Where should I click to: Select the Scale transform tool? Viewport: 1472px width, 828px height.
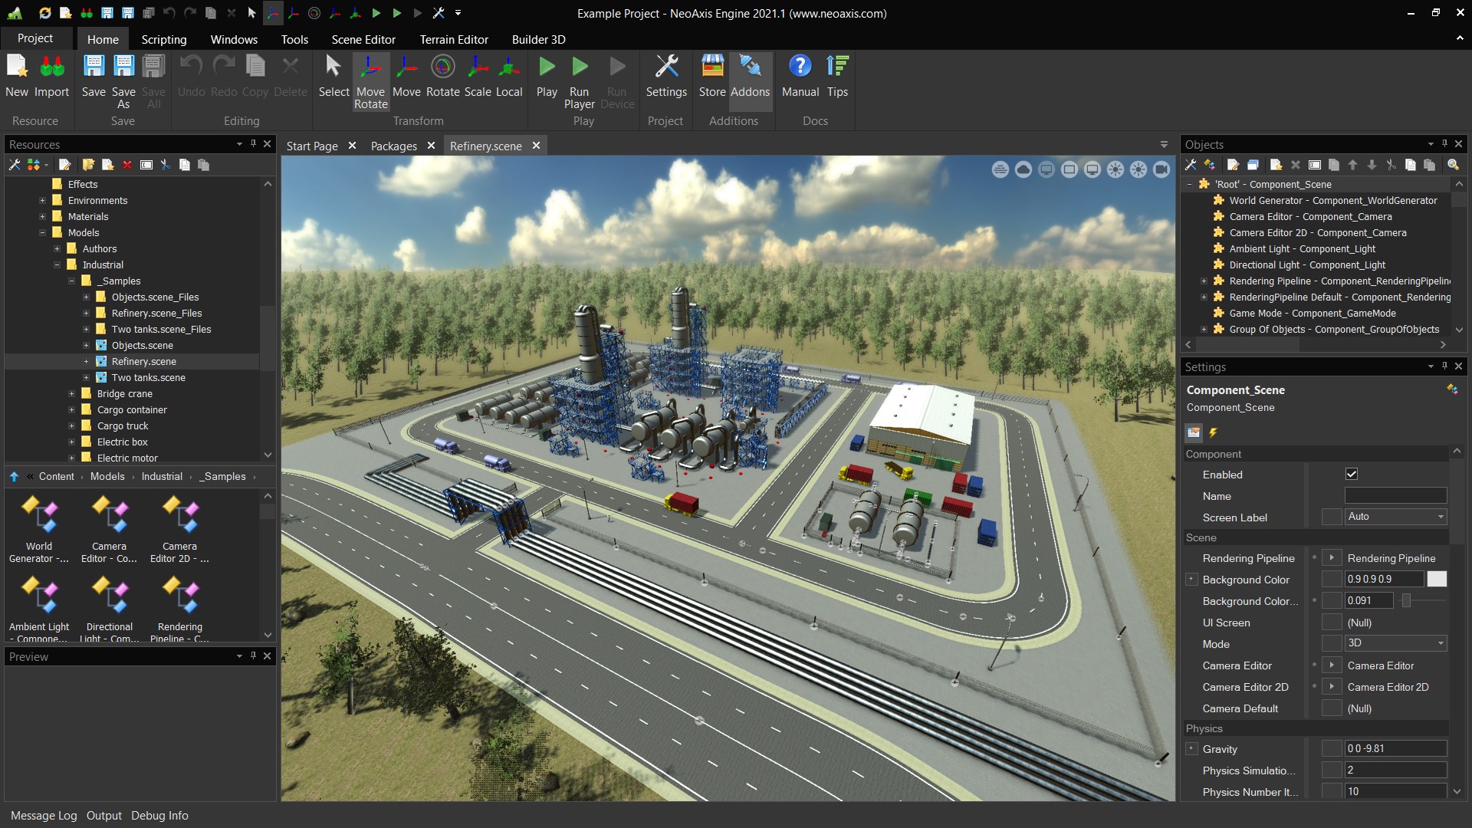tap(476, 66)
